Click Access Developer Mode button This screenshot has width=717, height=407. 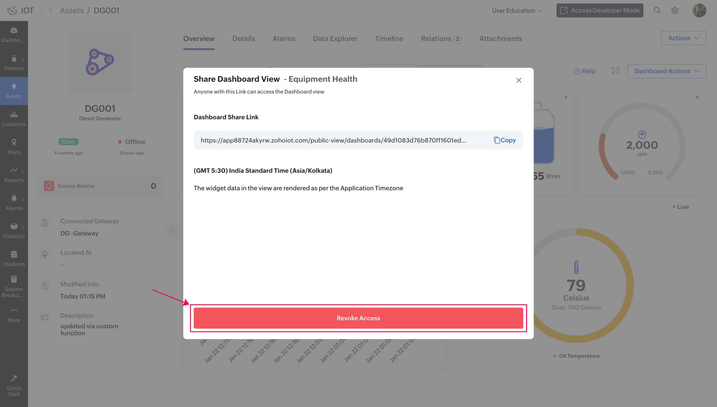point(599,10)
